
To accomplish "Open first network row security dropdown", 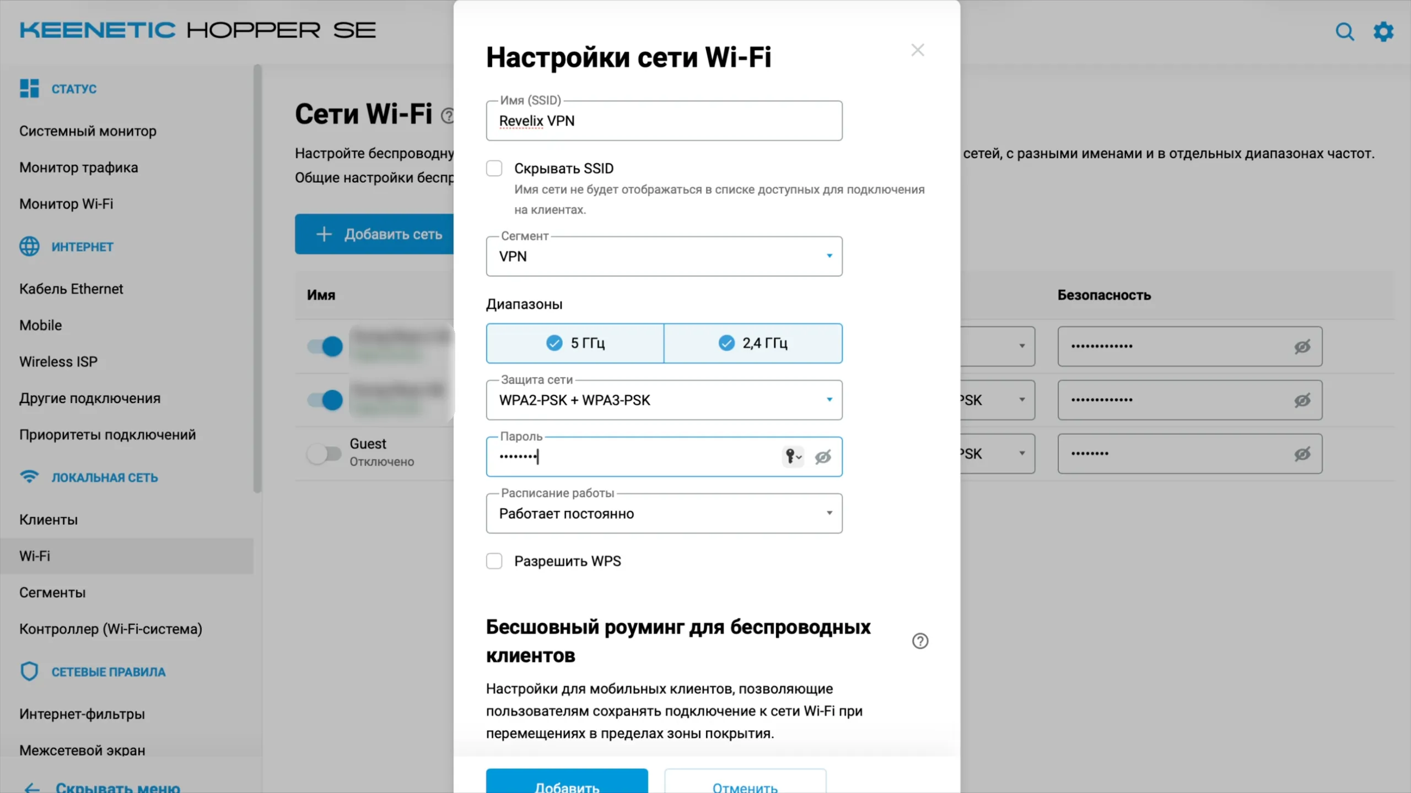I will [x=998, y=346].
